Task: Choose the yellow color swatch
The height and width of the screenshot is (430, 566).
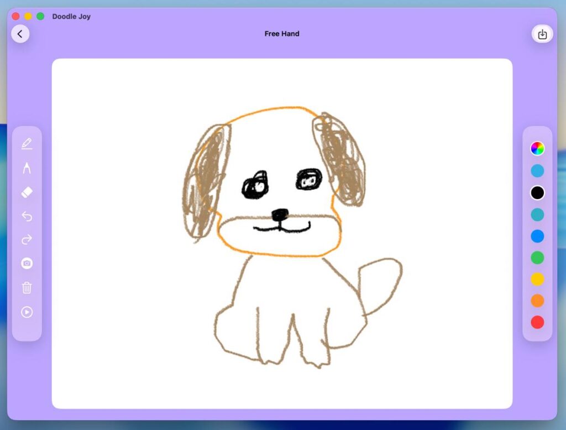Action: (x=537, y=279)
